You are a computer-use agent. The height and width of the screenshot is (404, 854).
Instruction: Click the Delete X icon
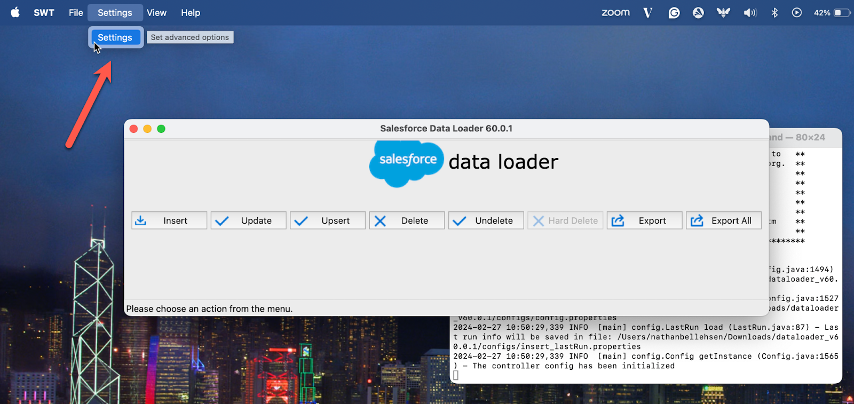pyautogui.click(x=380, y=221)
